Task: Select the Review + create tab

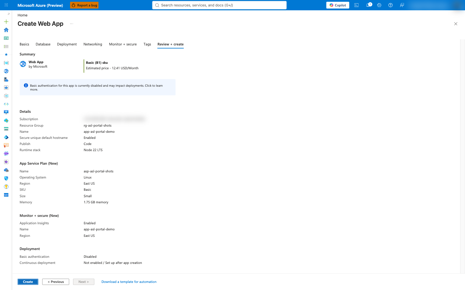Action: point(170,44)
